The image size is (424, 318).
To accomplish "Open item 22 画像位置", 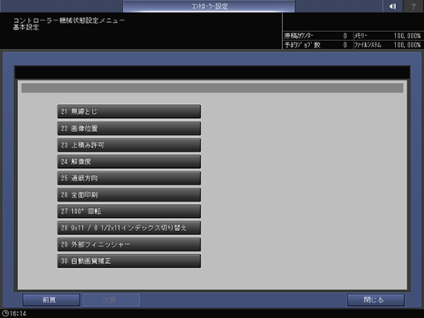I will click(129, 129).
